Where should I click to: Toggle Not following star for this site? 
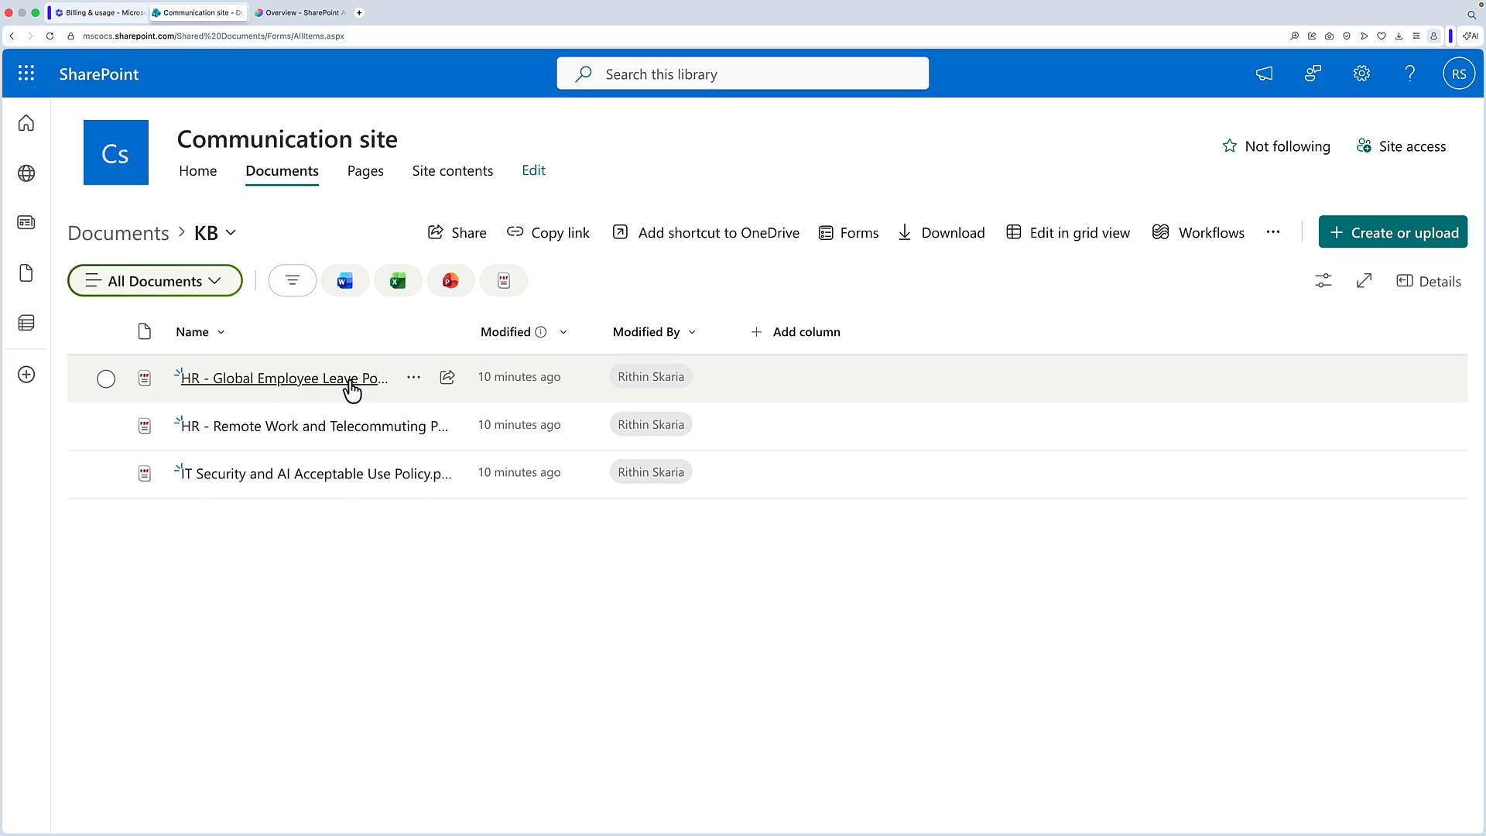pyautogui.click(x=1276, y=146)
